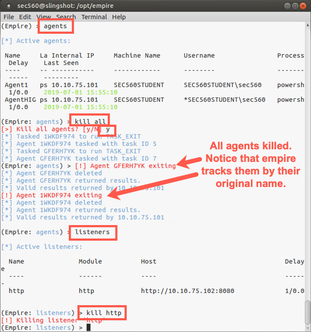Screen dimensions: 311x332
Task: Open the View menu
Action: (x=43, y=17)
